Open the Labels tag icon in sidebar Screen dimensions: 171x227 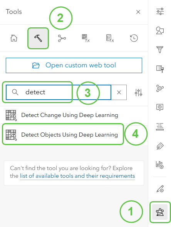(x=160, y=146)
